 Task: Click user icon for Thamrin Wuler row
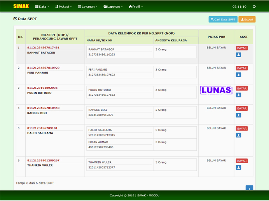(239, 168)
